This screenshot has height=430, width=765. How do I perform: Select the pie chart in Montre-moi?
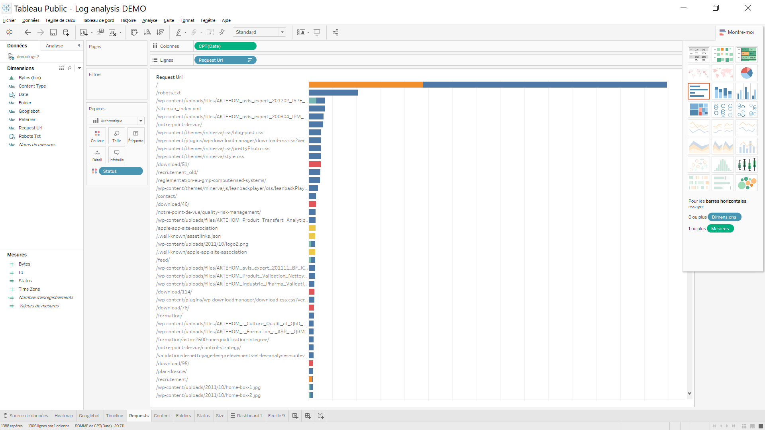coord(747,73)
